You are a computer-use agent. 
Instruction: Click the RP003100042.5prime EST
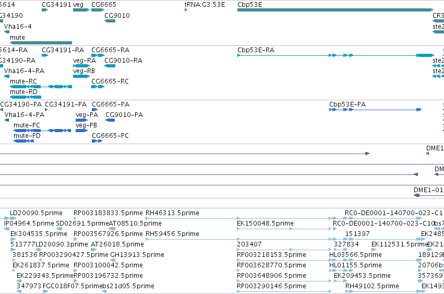pyautogui.click(x=75, y=271)
